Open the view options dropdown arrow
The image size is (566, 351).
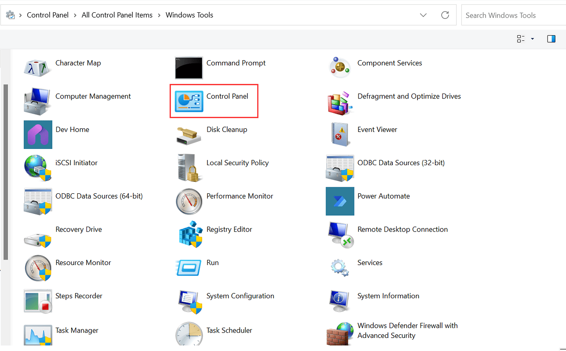tap(533, 39)
